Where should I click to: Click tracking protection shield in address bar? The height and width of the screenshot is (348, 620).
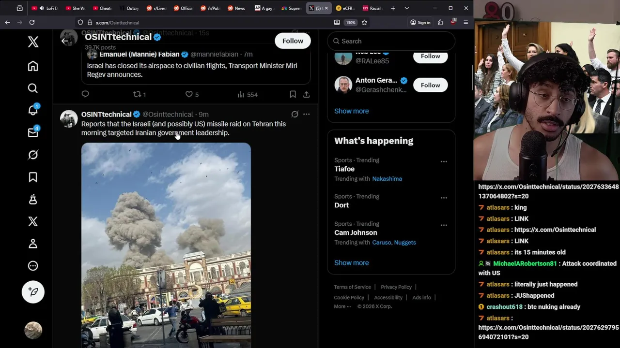click(80, 22)
